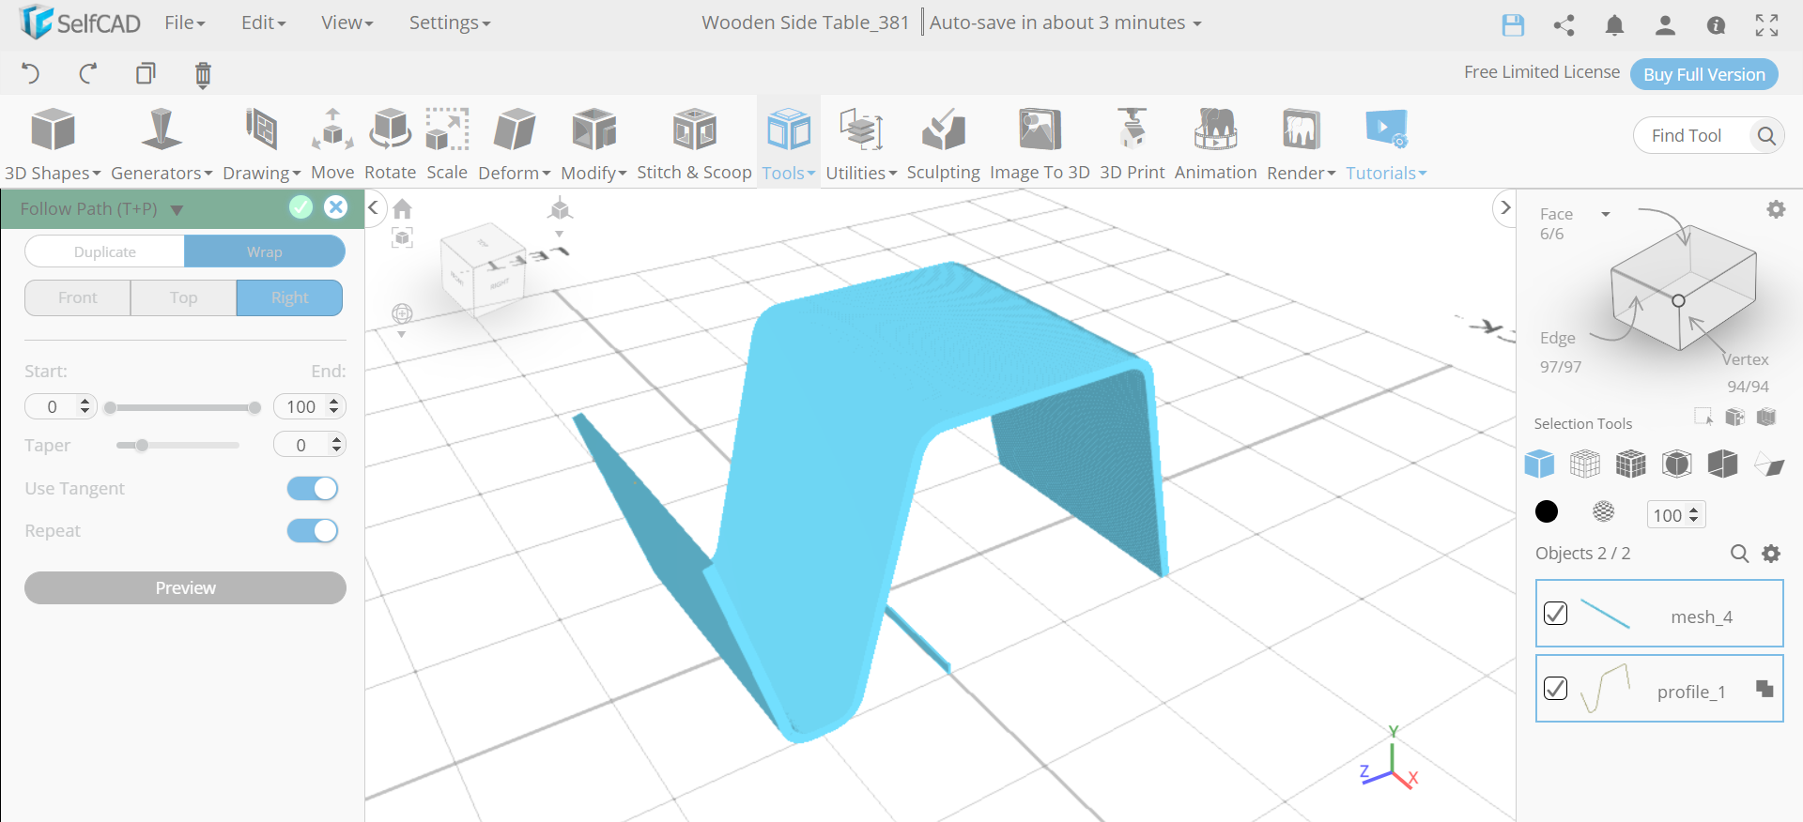Open Objects panel settings gear
Viewport: 1803px width, 822px height.
[x=1771, y=554]
